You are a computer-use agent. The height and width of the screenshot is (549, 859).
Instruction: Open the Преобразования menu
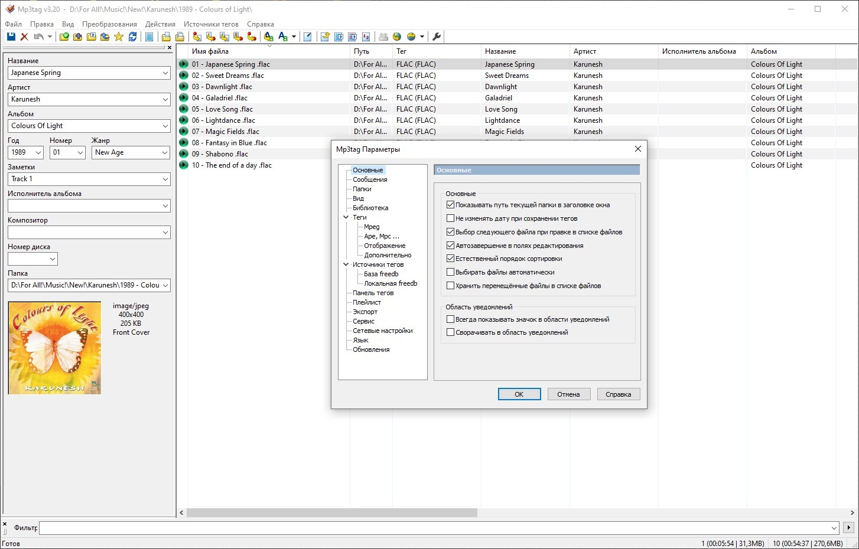109,24
